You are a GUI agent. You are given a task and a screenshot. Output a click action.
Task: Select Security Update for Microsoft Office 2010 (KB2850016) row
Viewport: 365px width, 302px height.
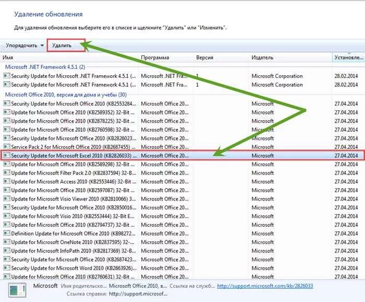(182, 207)
